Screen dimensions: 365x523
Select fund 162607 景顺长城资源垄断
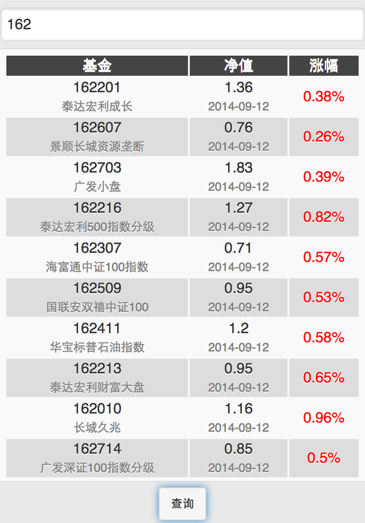click(x=97, y=137)
